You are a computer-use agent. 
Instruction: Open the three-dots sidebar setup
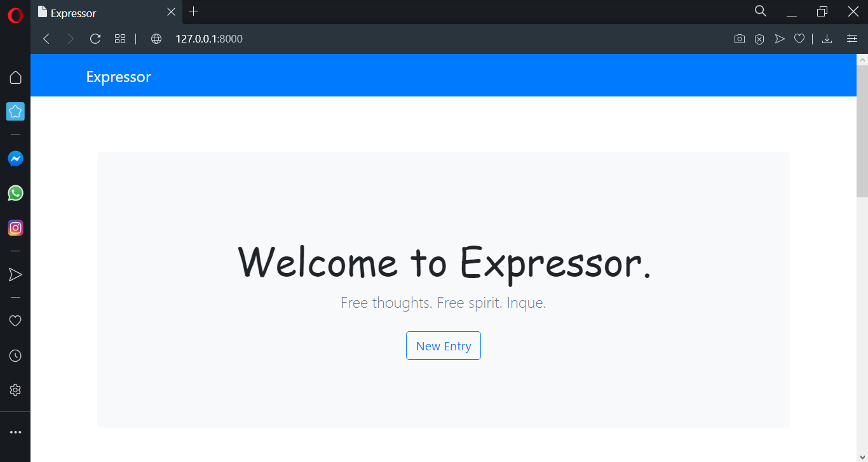click(x=15, y=432)
